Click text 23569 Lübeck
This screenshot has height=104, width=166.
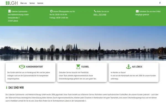pos(13,21)
